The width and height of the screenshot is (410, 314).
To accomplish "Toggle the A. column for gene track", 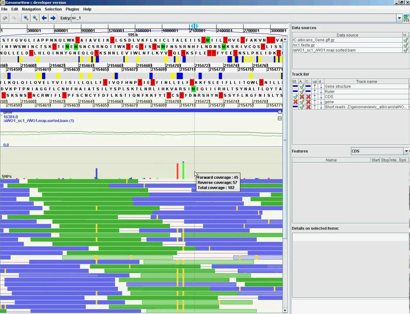I will (302, 102).
